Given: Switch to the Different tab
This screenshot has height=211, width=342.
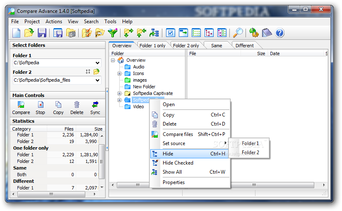Looking at the screenshot, I should 245,46.
